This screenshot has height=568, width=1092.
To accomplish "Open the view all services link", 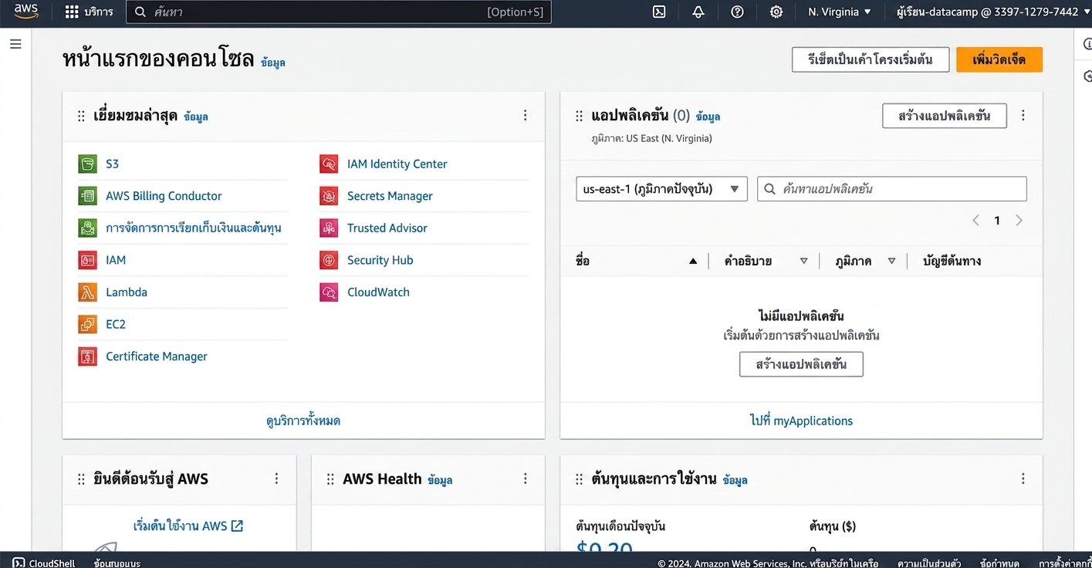I will (x=303, y=421).
